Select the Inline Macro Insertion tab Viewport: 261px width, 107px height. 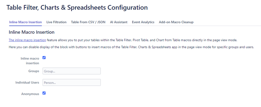(25, 22)
